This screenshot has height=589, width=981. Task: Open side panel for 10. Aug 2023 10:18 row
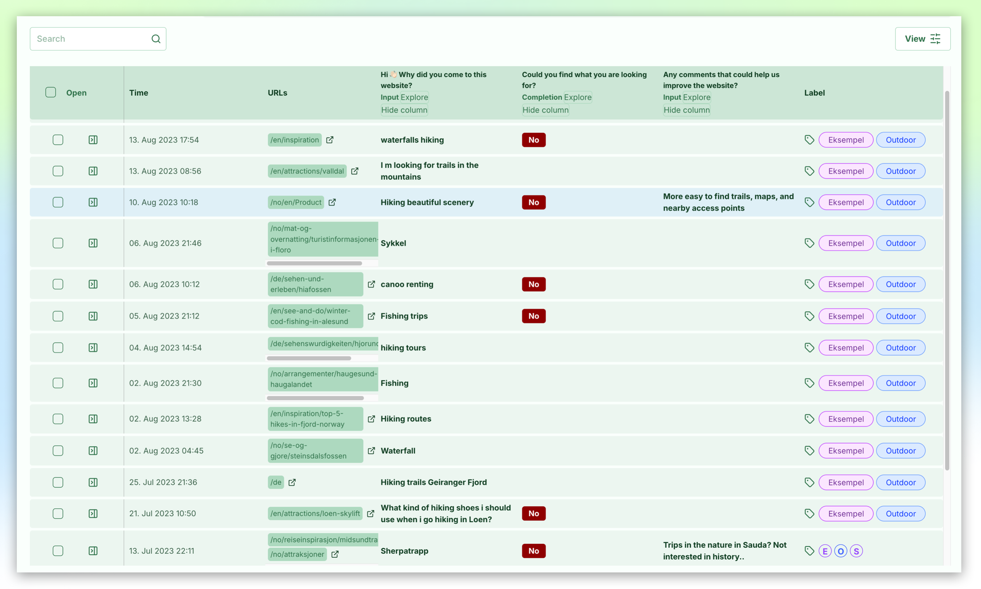tap(93, 202)
